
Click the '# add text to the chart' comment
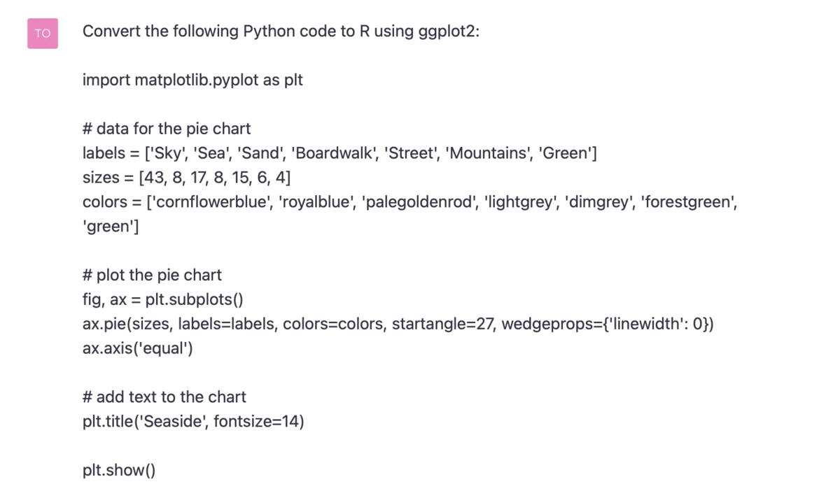pos(164,397)
